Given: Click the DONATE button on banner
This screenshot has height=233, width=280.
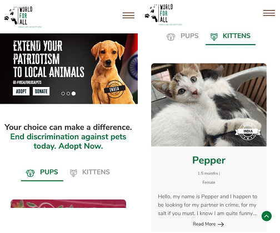Looking at the screenshot, I should point(41,91).
